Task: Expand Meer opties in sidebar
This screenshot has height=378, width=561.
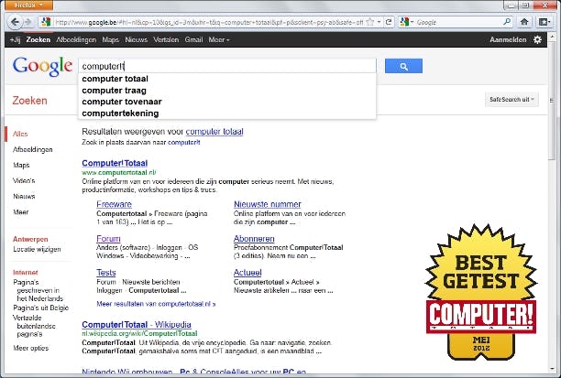Action: pos(31,348)
